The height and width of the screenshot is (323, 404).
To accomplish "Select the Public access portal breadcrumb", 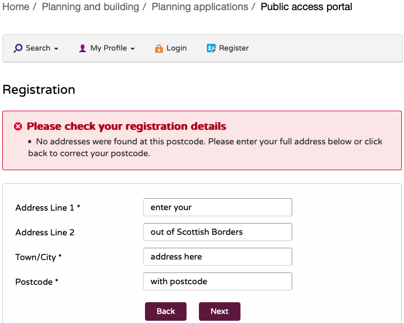I will [x=307, y=7].
